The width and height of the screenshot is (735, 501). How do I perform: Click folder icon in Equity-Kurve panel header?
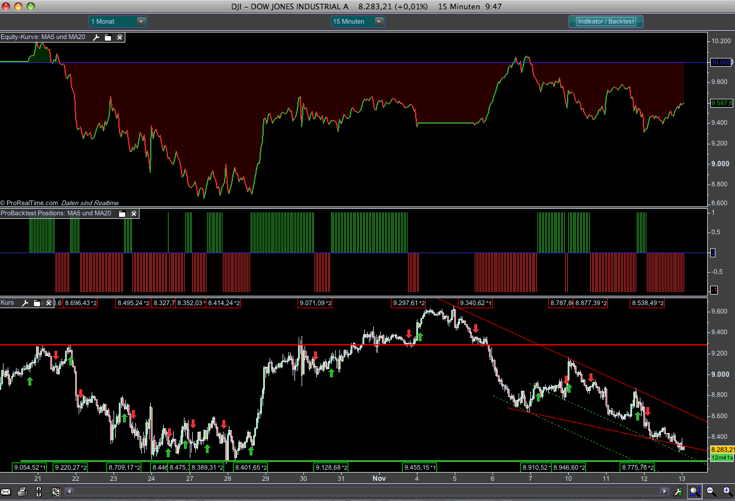(108, 37)
